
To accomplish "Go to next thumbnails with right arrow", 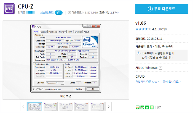I will 108,107.
